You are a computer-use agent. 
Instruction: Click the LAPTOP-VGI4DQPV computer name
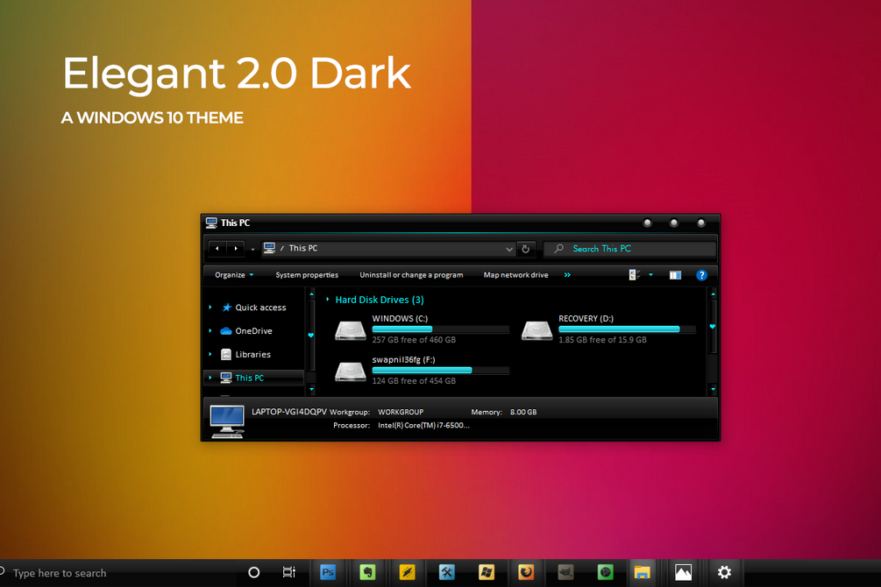tap(288, 411)
